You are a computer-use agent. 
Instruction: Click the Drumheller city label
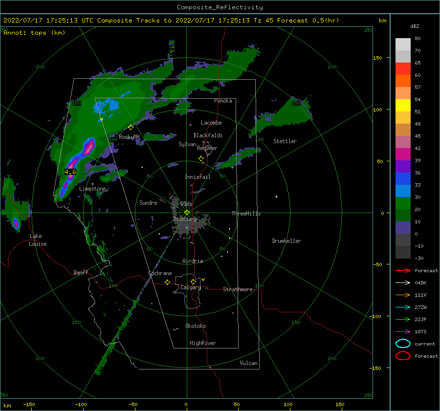point(286,241)
